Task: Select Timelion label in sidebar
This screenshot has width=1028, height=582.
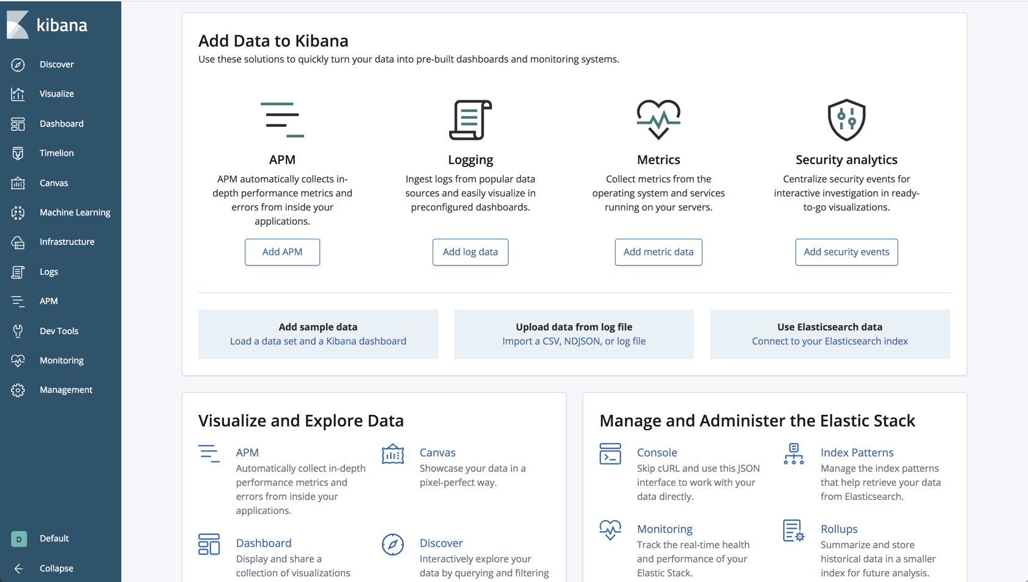Action: [x=57, y=153]
